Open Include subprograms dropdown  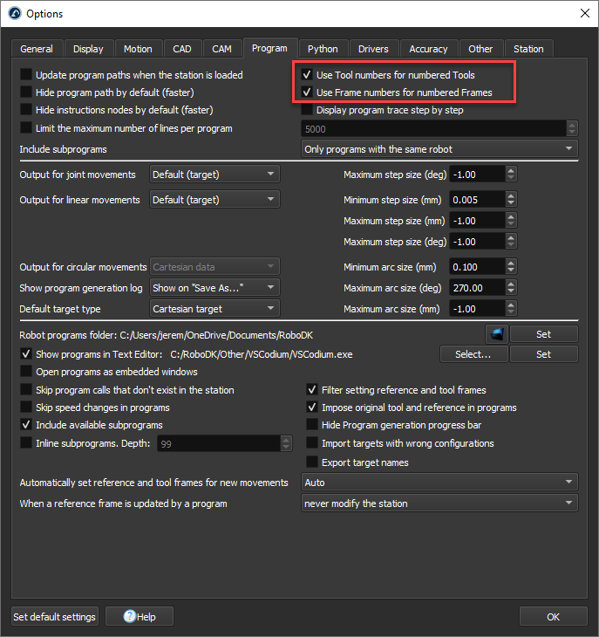(x=439, y=149)
